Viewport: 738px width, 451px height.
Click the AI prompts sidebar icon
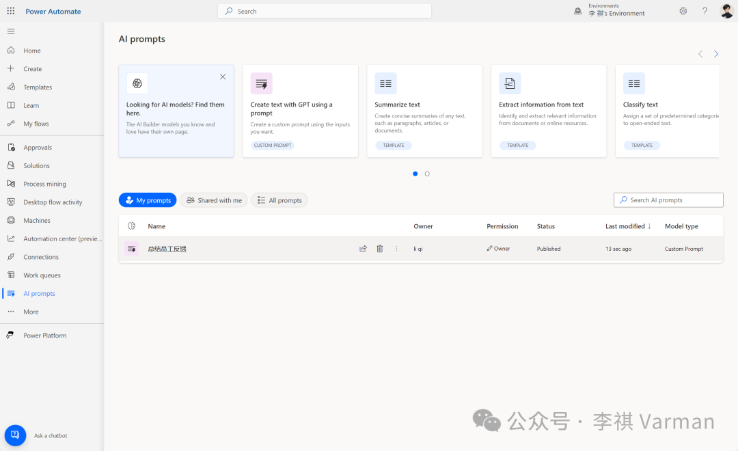point(11,293)
